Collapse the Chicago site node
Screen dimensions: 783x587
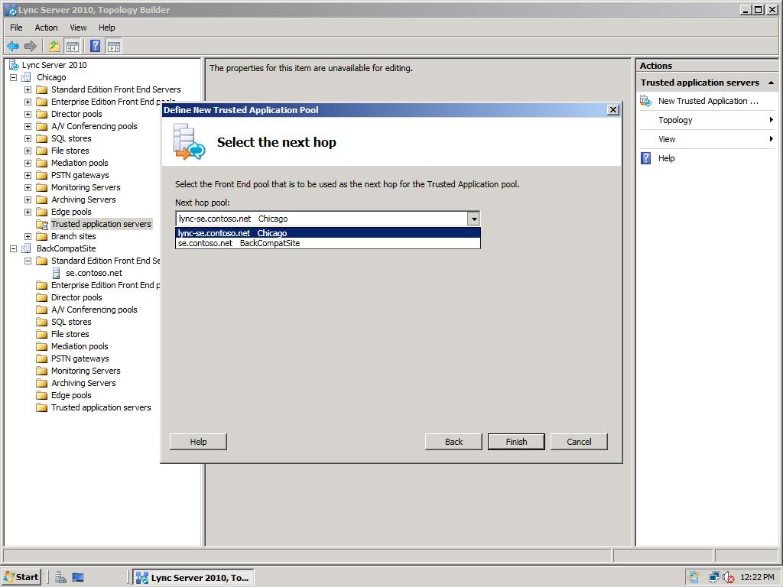click(x=14, y=77)
